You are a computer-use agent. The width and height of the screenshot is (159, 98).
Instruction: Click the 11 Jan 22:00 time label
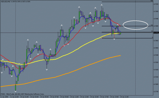coord(15,97)
